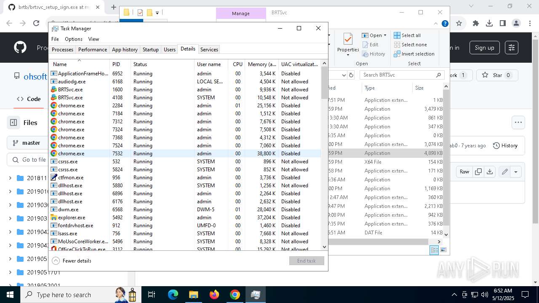The width and height of the screenshot is (539, 303).
Task: Select the ctfmon.exe process row
Action: pyautogui.click(x=185, y=178)
